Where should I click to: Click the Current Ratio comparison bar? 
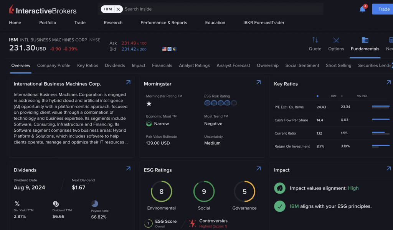381,133
